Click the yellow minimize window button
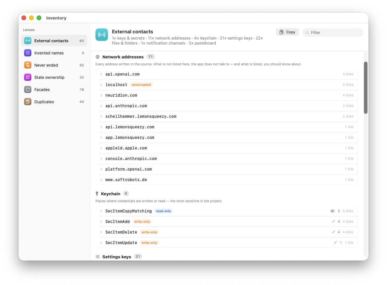 [31, 18]
